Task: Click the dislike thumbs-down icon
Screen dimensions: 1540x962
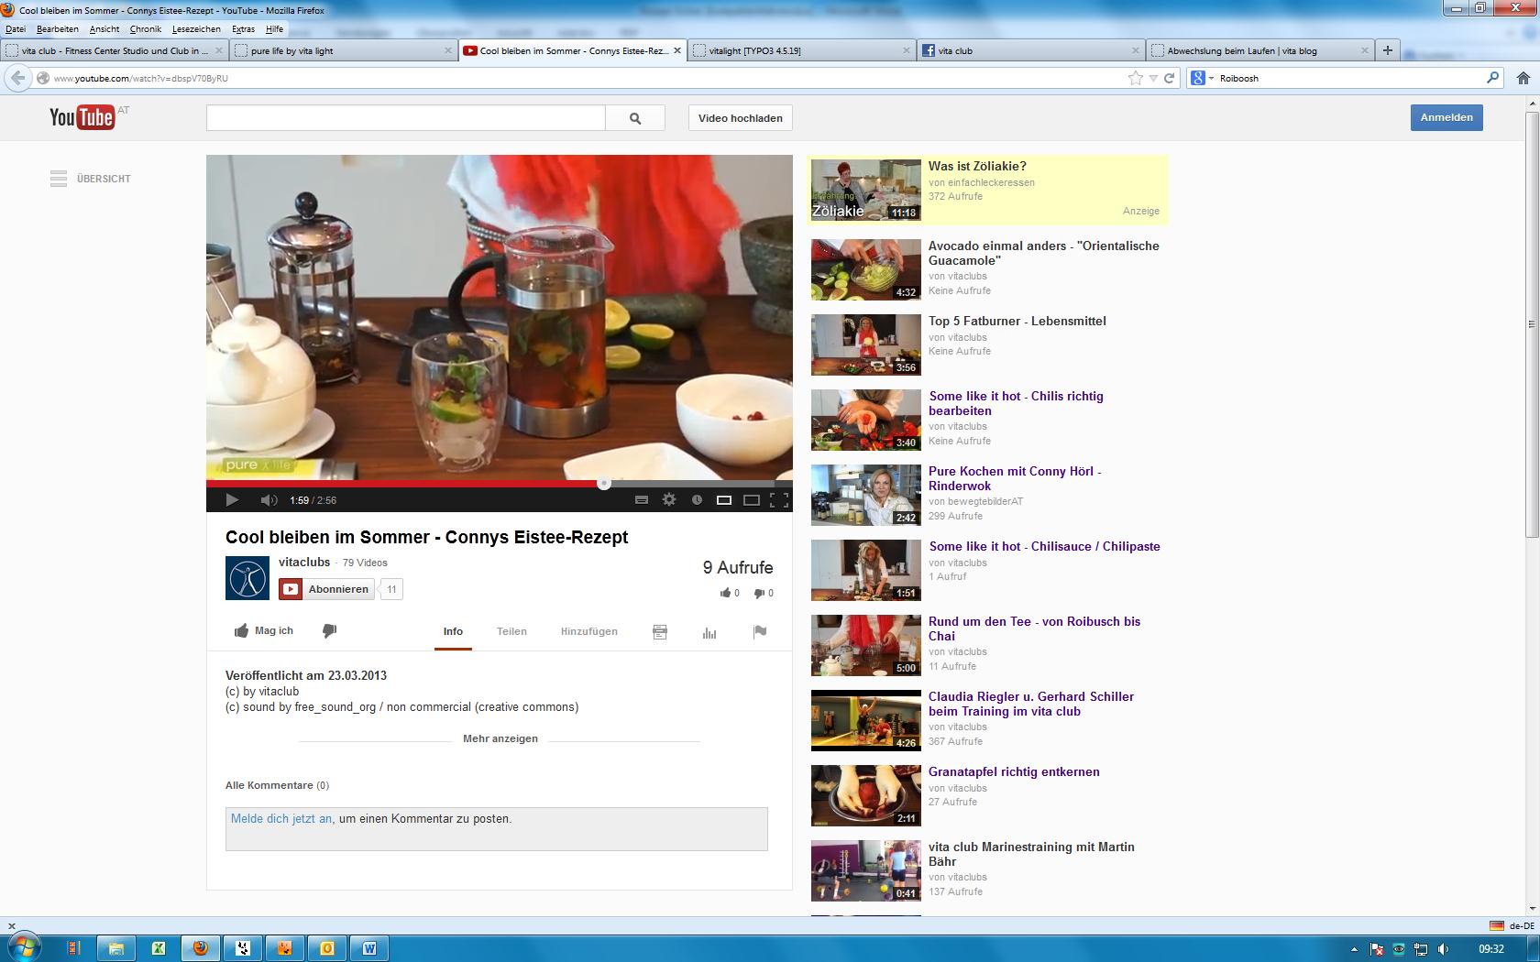Action: [x=330, y=630]
